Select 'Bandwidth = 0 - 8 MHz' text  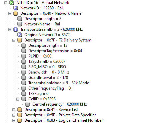point(49,72)
